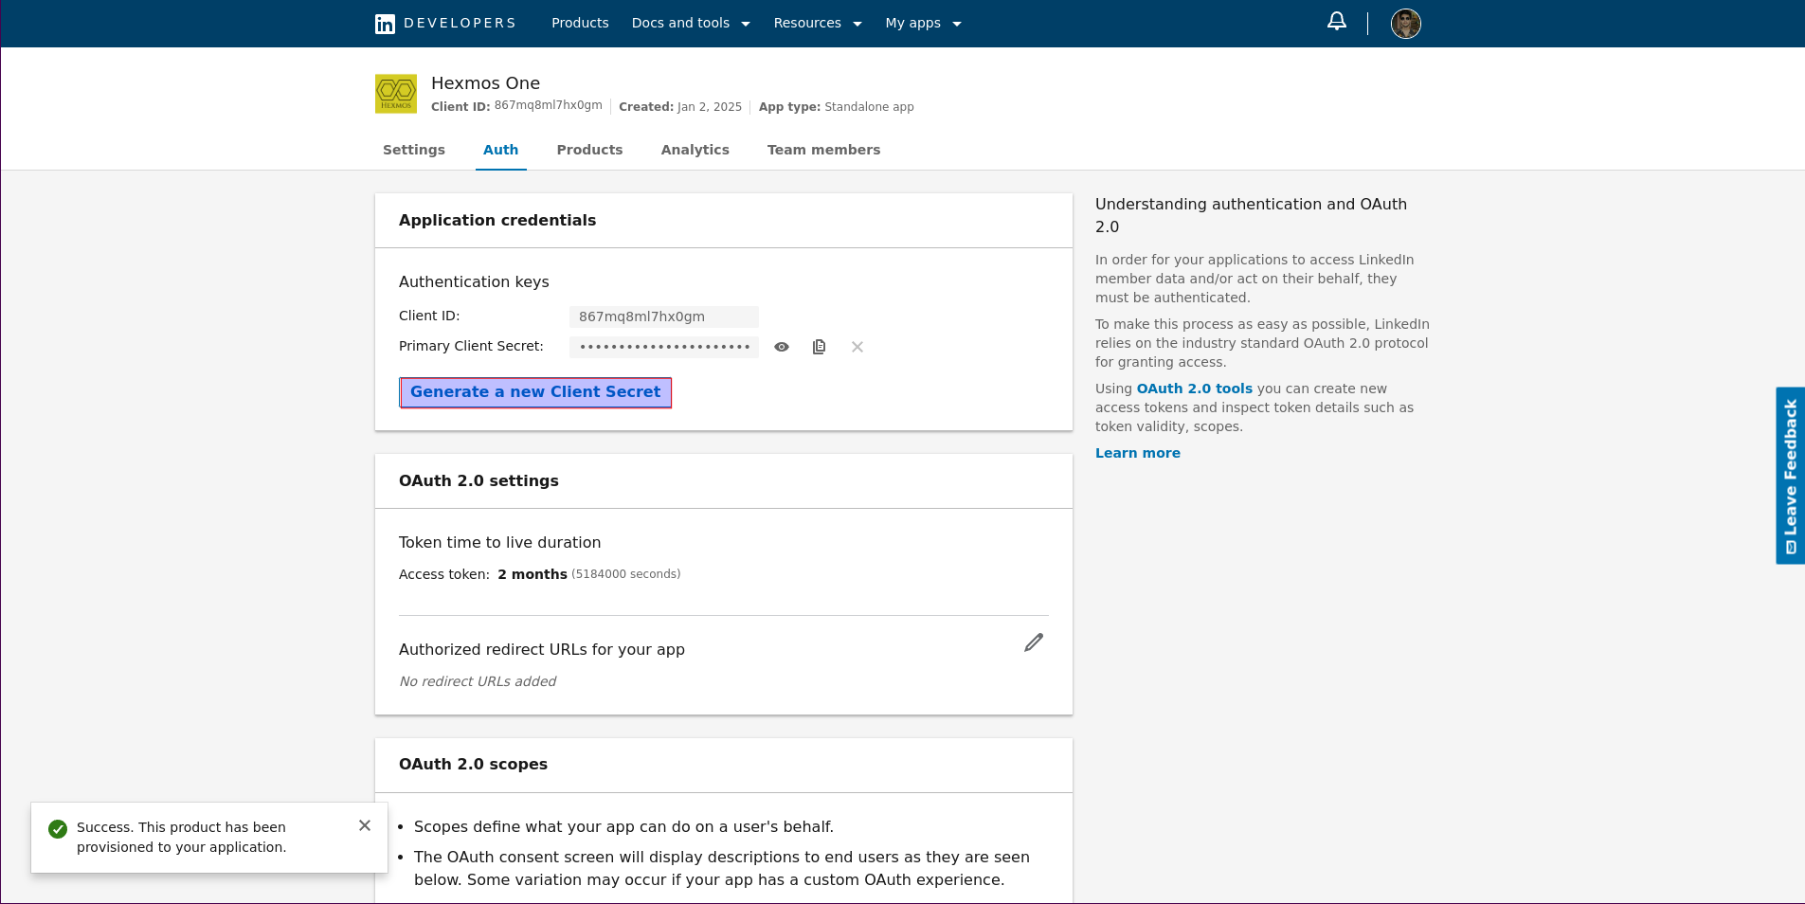Show the hidden Primary Client Secret
Screen dimensions: 1805x904
point(782,347)
